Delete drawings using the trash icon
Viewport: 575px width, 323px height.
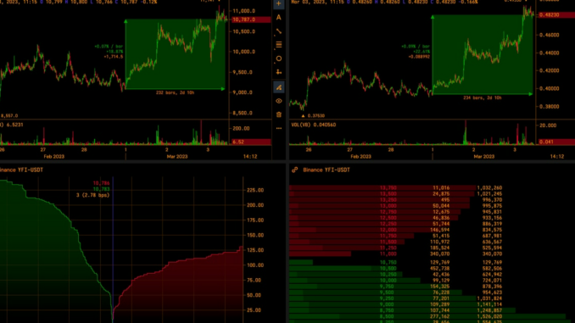pyautogui.click(x=279, y=114)
